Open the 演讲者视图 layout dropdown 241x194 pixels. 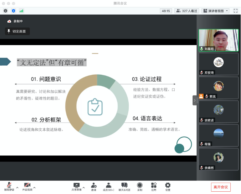tap(215, 11)
